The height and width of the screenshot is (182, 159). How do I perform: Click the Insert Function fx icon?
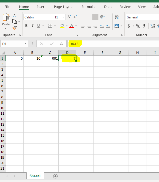61,44
